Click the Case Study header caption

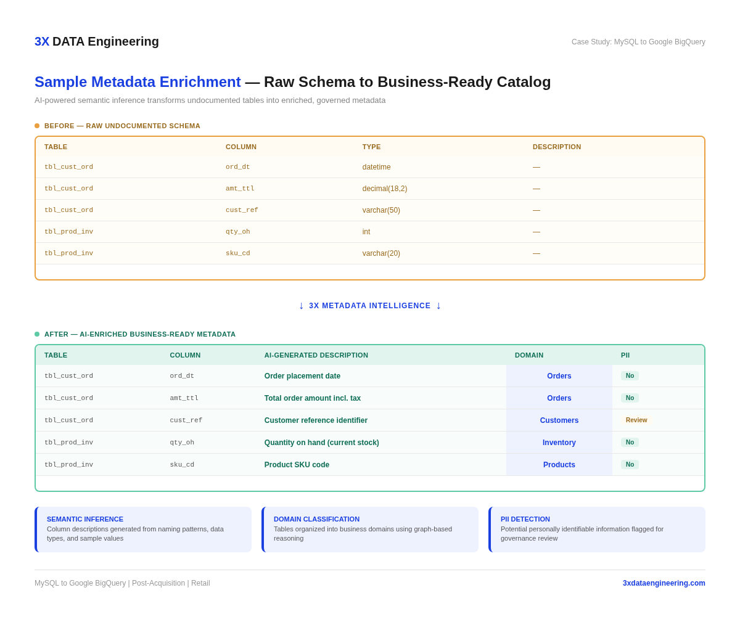click(x=638, y=42)
